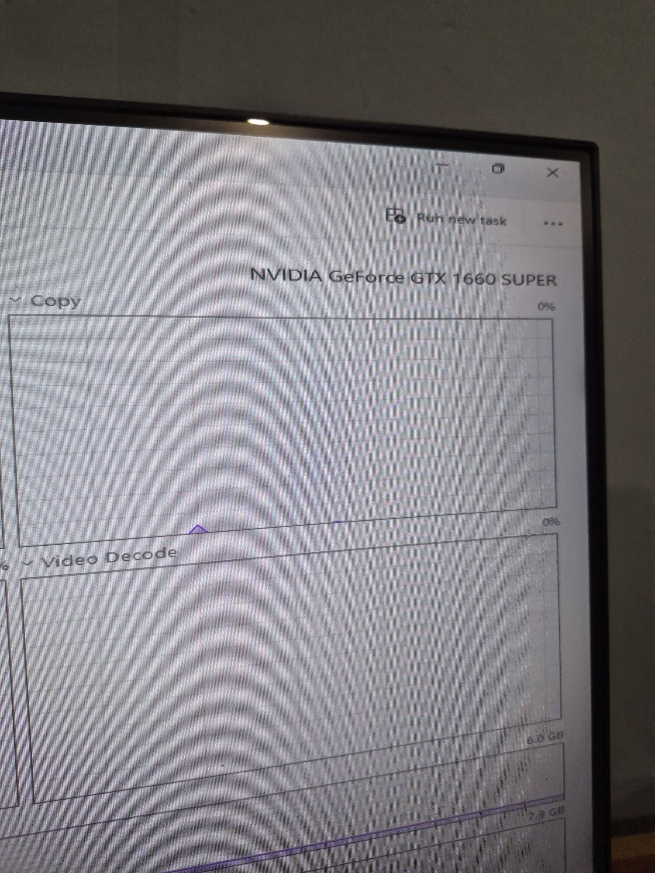The width and height of the screenshot is (655, 873).
Task: Click the 0% label above Video Decode graph
Action: (551, 522)
